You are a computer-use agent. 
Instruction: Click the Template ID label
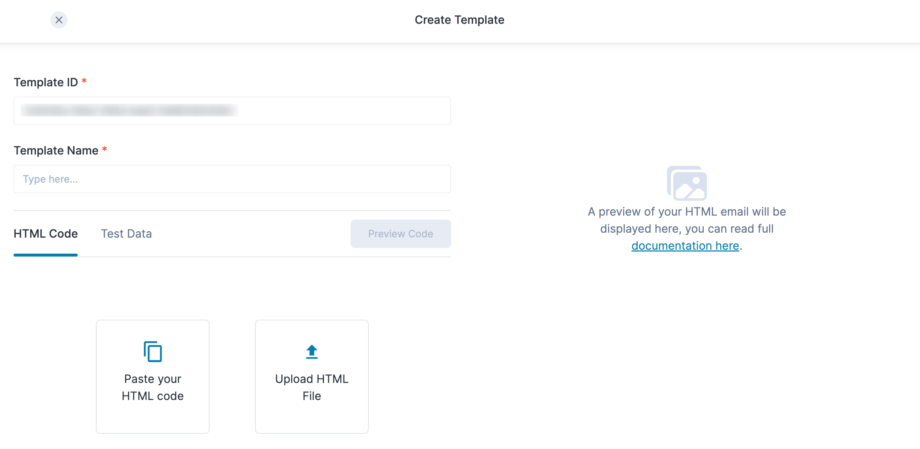pyautogui.click(x=46, y=82)
